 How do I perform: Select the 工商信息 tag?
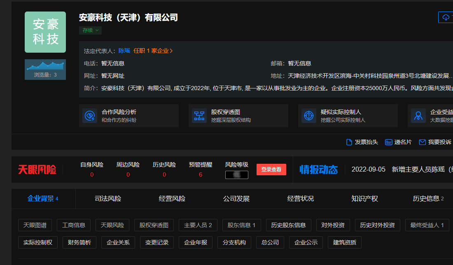(74, 225)
